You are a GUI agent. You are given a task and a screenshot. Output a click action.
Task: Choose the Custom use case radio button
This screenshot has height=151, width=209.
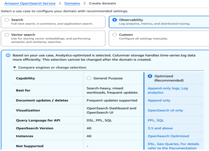pyautogui.click(x=115, y=35)
